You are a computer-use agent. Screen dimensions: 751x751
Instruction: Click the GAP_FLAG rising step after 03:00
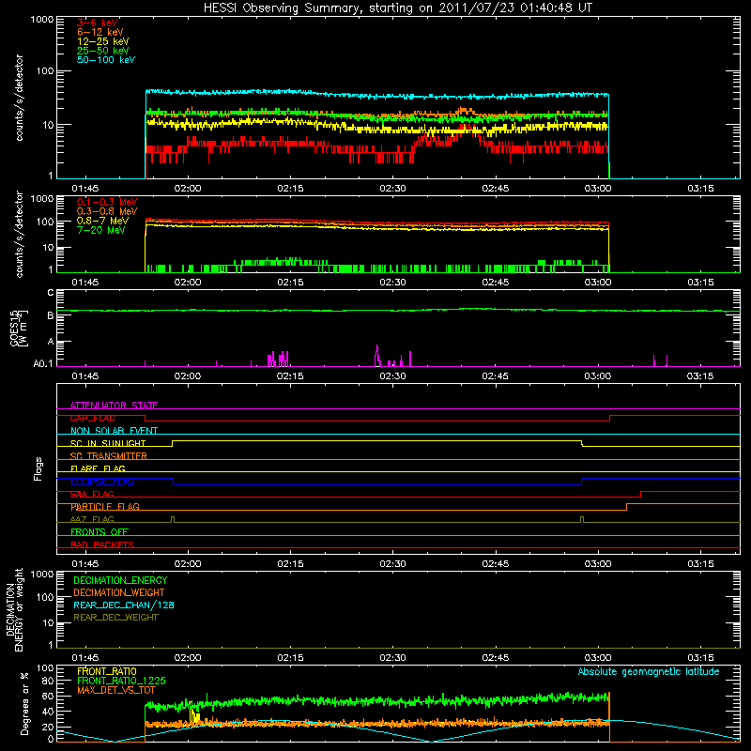click(x=609, y=418)
